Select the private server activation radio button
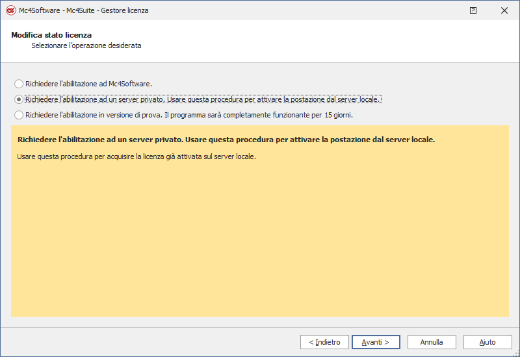The image size is (520, 357). (x=19, y=99)
